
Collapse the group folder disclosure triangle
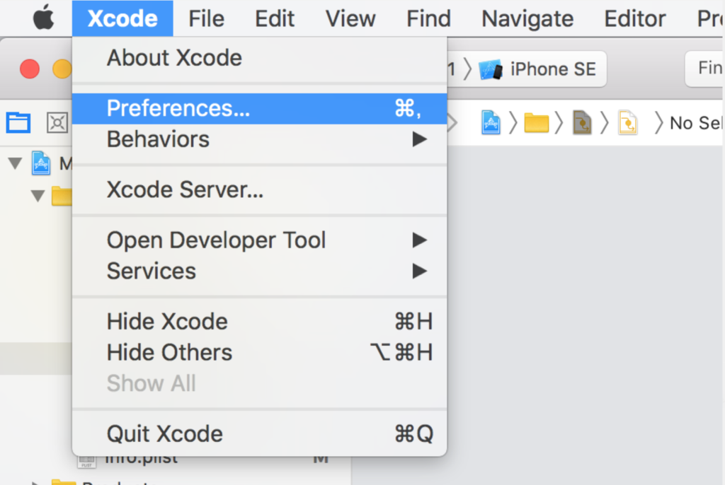[x=38, y=195]
